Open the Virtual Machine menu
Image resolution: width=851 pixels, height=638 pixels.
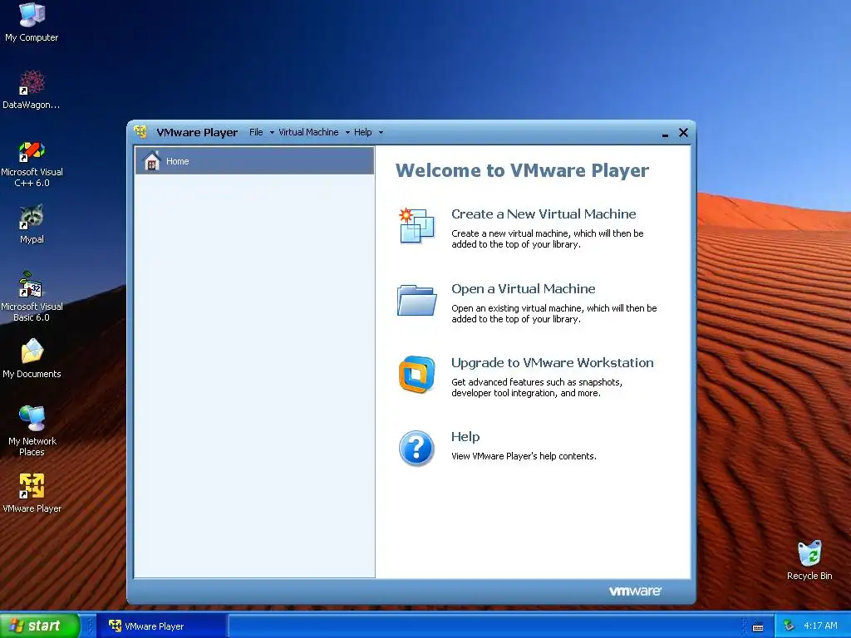308,132
